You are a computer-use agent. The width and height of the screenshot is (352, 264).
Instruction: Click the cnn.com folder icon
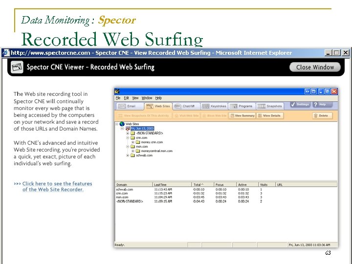(132, 137)
